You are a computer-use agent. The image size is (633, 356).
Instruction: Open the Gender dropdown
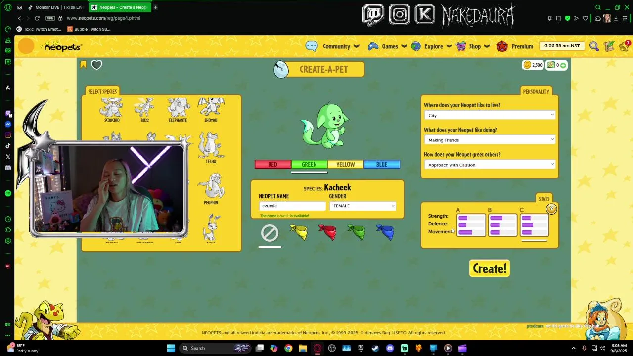(363, 206)
